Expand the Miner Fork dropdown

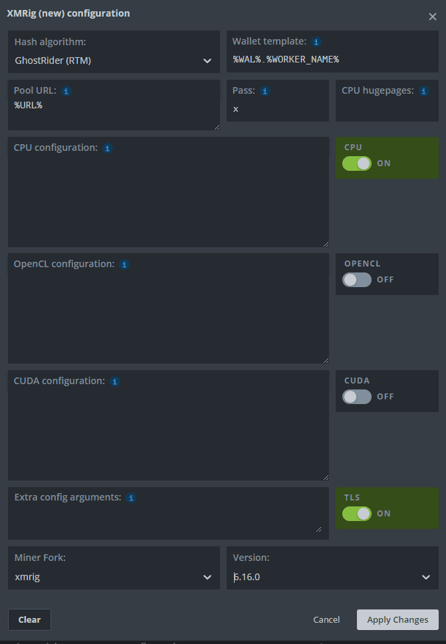[x=114, y=577]
